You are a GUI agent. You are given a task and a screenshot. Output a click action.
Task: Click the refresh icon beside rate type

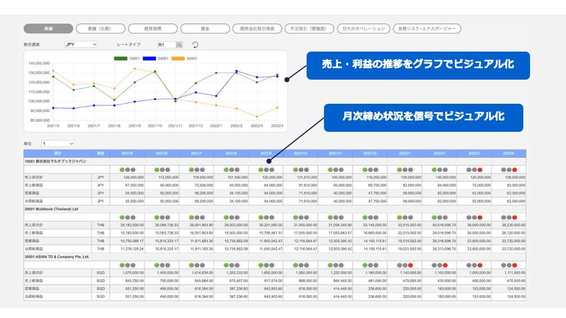(x=195, y=45)
